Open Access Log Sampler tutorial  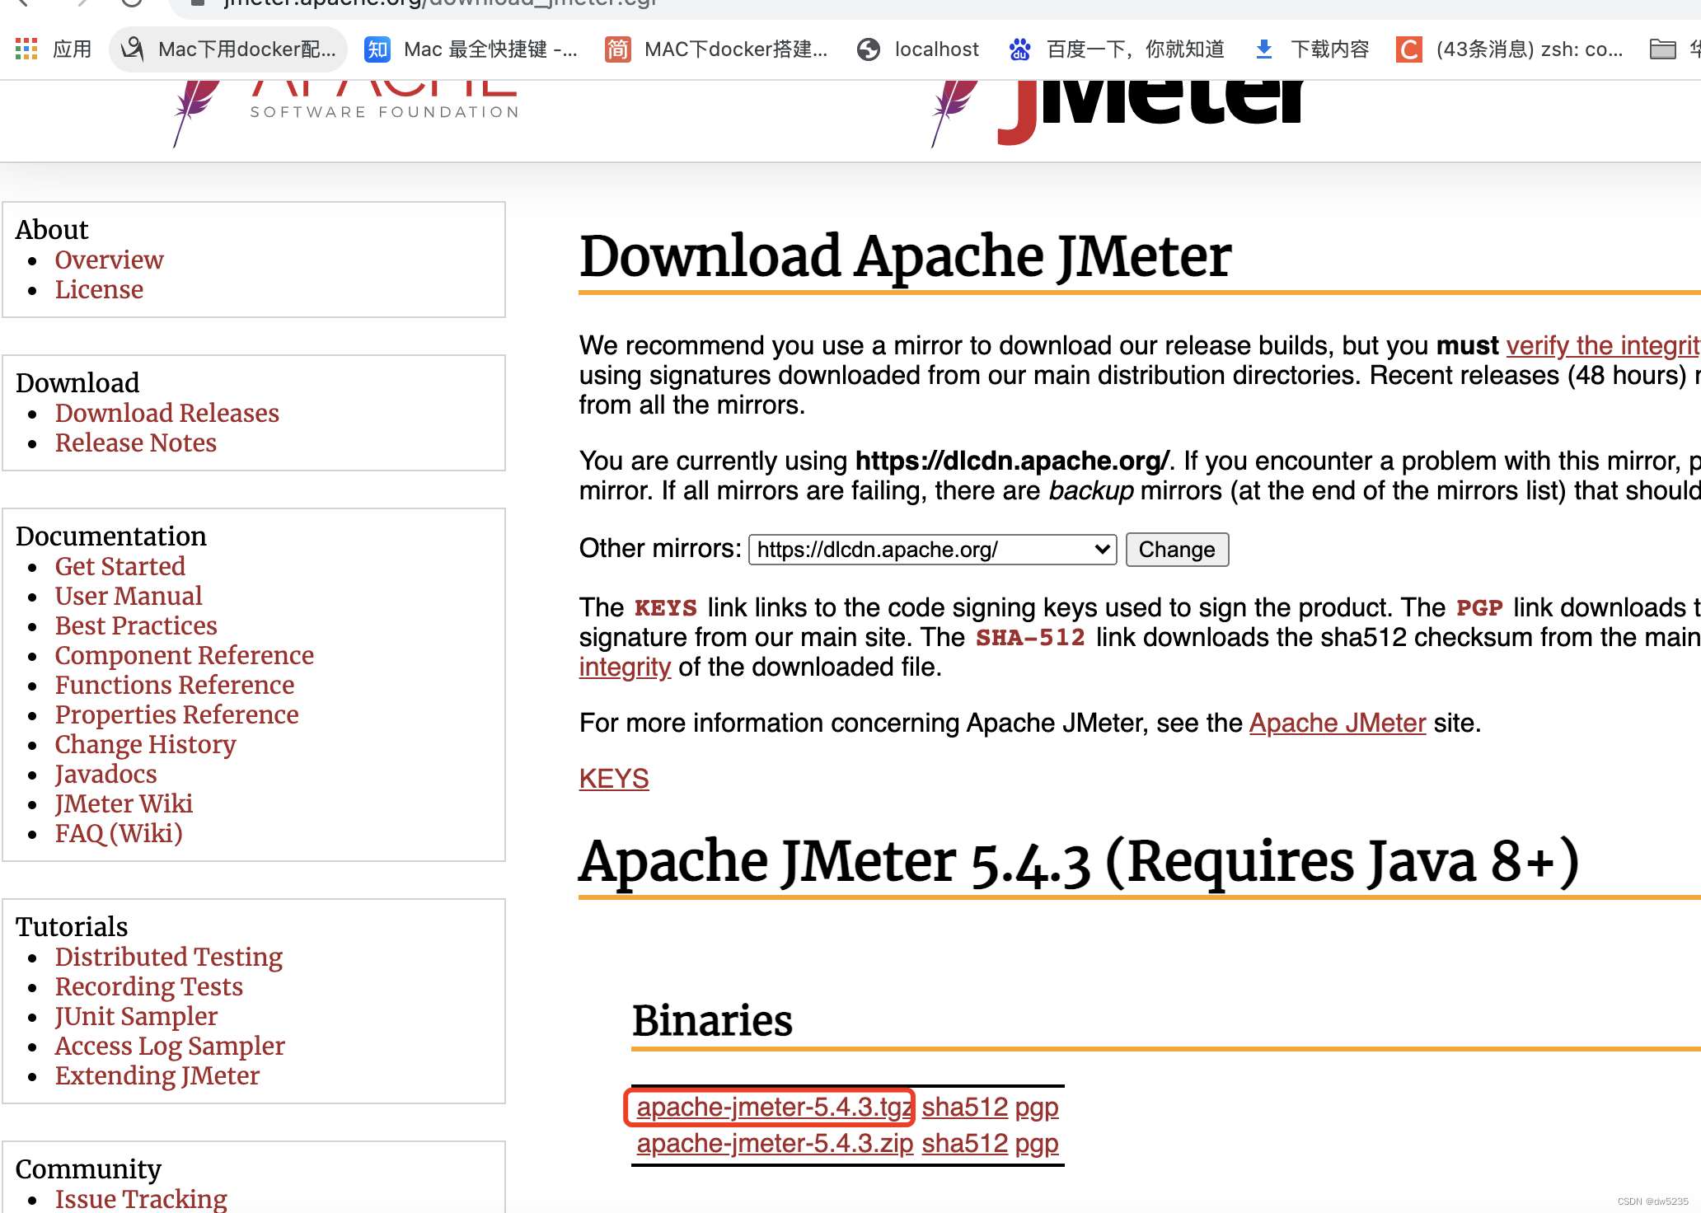point(170,1046)
